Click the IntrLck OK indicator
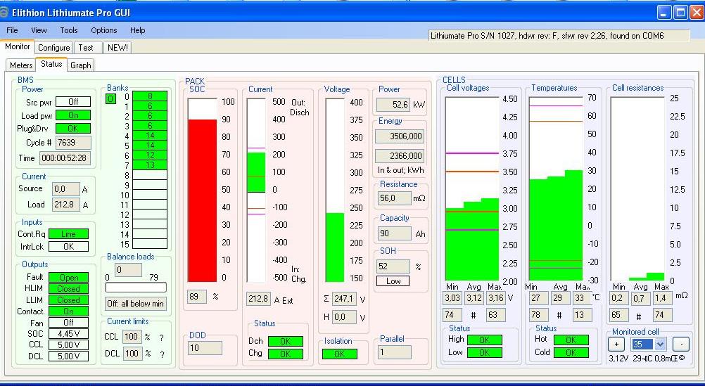This screenshot has width=705, height=386. [x=68, y=247]
